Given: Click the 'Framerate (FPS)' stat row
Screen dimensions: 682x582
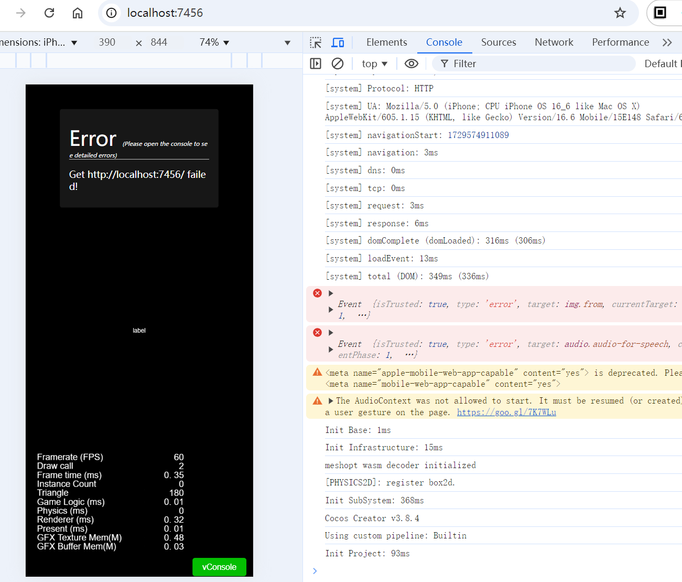Looking at the screenshot, I should [x=110, y=457].
